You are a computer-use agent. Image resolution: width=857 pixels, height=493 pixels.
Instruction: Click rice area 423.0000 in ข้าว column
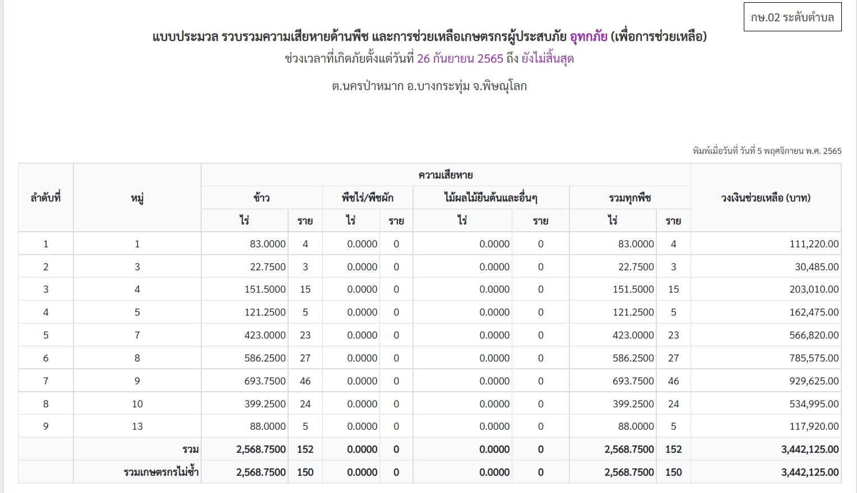(265, 335)
